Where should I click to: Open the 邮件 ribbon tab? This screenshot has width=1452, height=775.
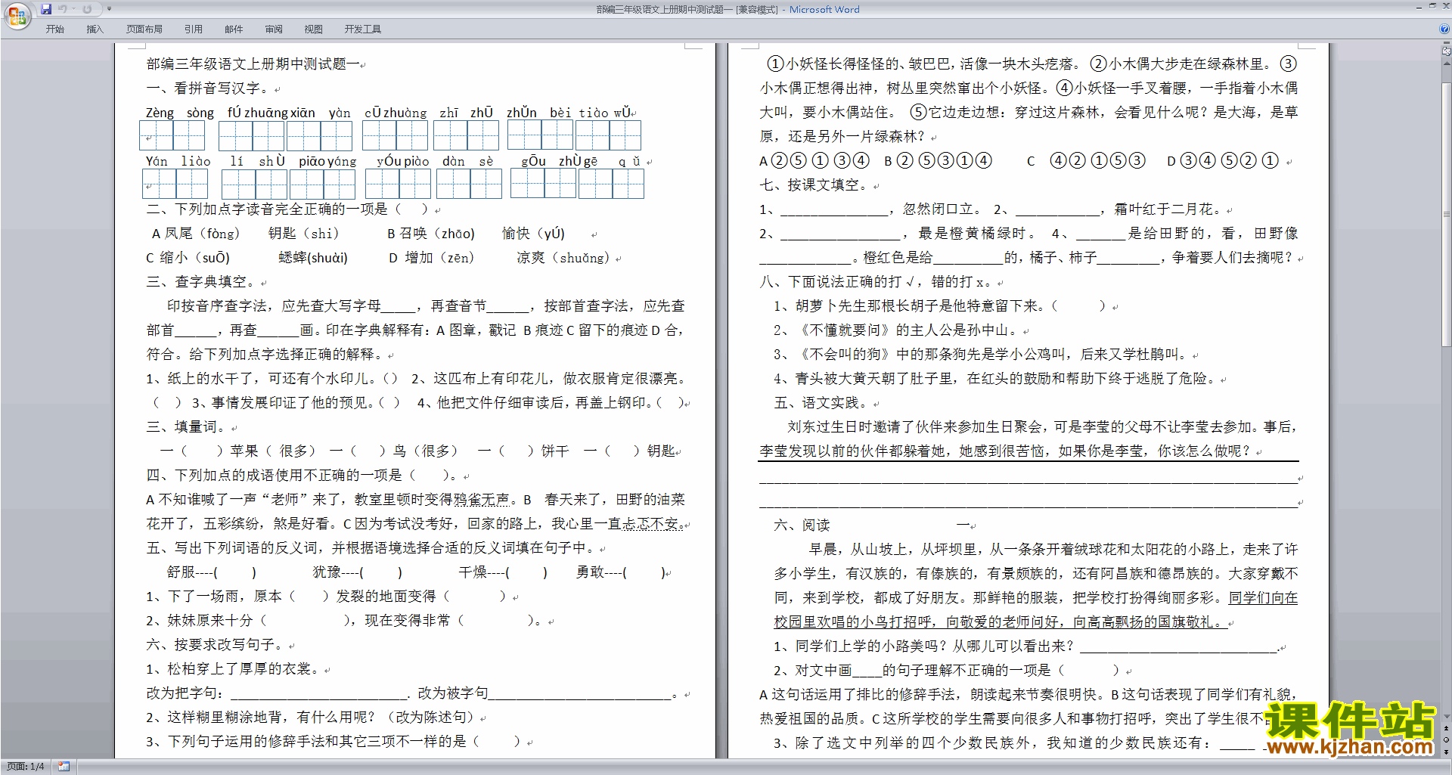[x=234, y=29]
